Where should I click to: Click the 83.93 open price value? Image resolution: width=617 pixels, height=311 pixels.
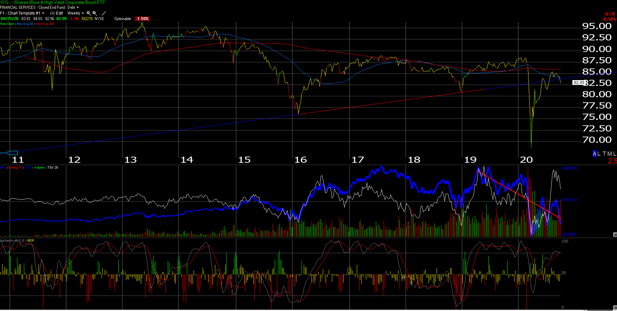26,19
